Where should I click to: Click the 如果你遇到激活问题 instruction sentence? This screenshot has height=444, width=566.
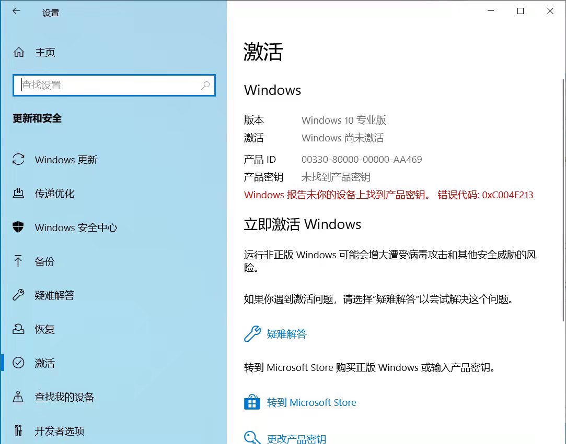coord(379,299)
